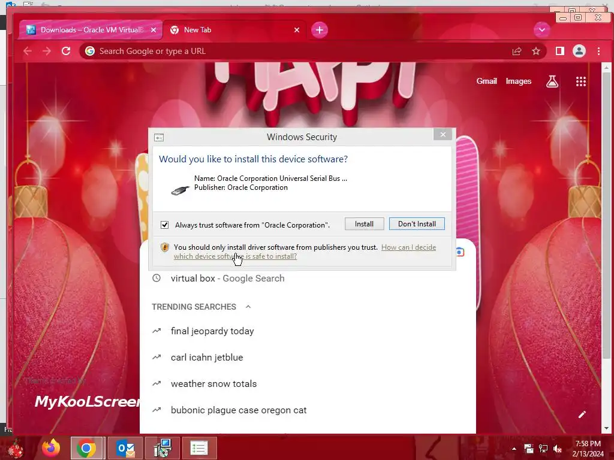Open Outlook from the taskbar

point(125,448)
